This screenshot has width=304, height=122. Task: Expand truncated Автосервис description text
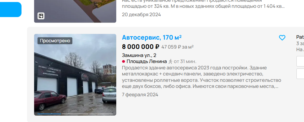(201, 77)
